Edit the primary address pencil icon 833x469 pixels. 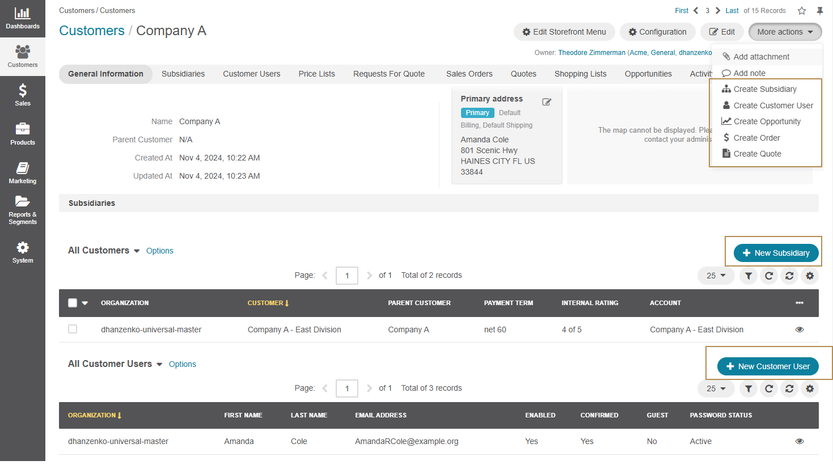(x=547, y=102)
